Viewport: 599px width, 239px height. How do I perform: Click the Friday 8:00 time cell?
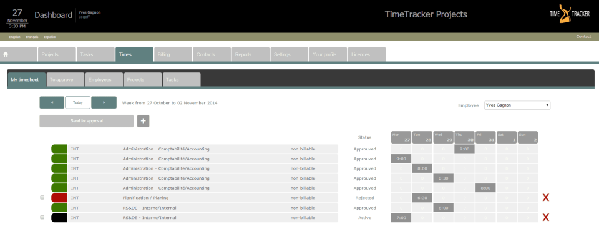(485, 188)
